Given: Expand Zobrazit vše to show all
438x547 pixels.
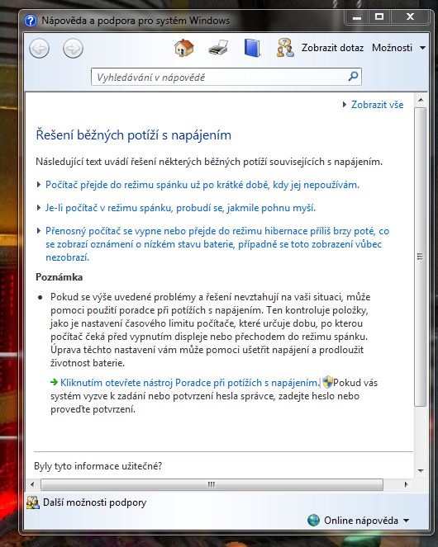Looking at the screenshot, I should tap(373, 105).
